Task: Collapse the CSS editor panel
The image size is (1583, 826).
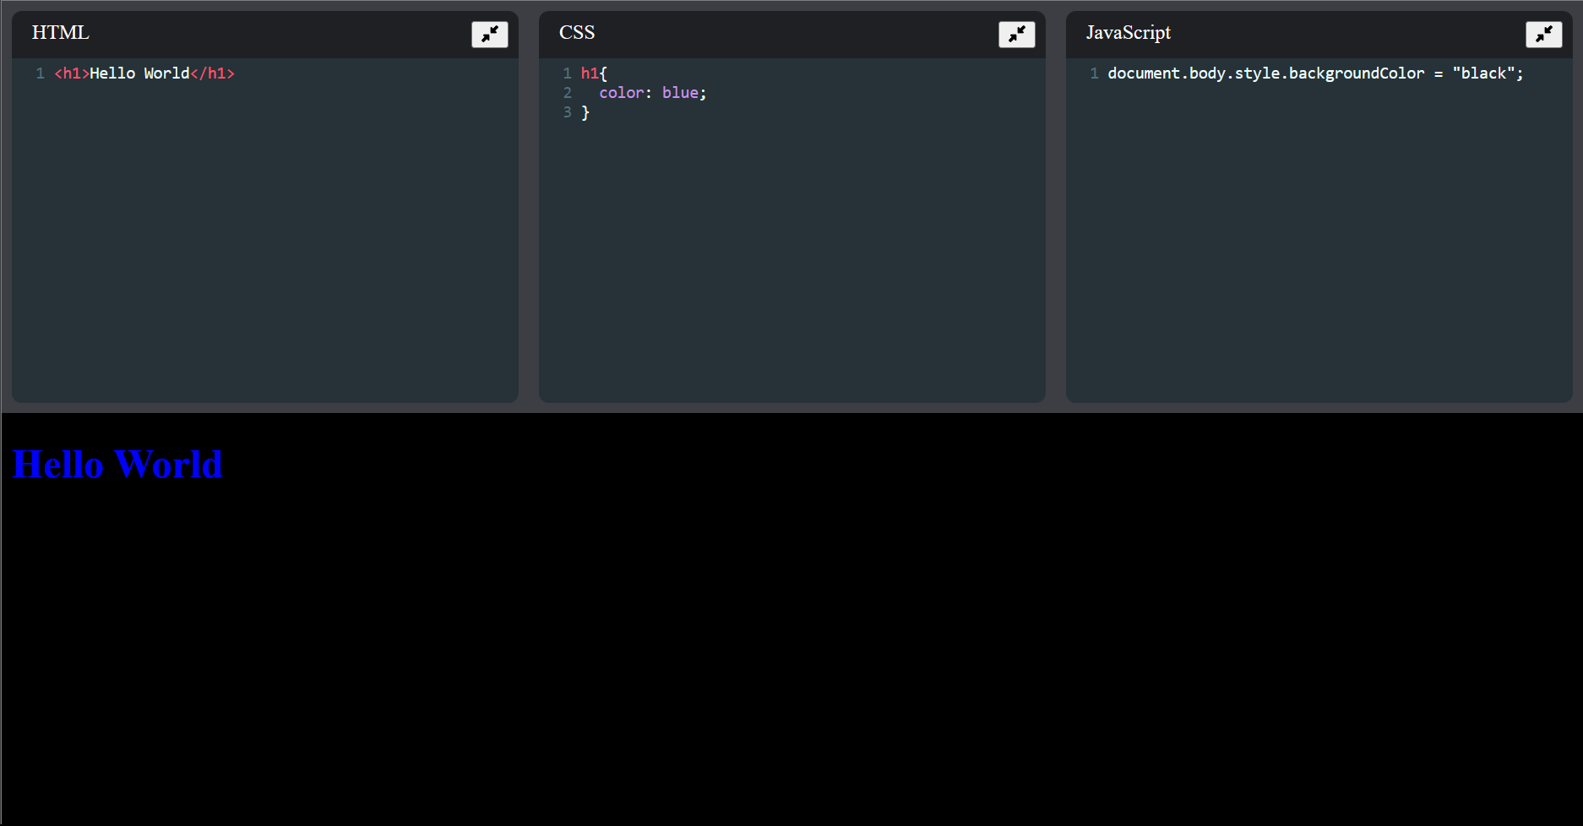Action: (x=1016, y=35)
